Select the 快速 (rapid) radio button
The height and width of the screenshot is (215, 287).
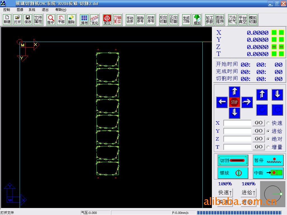(268, 123)
